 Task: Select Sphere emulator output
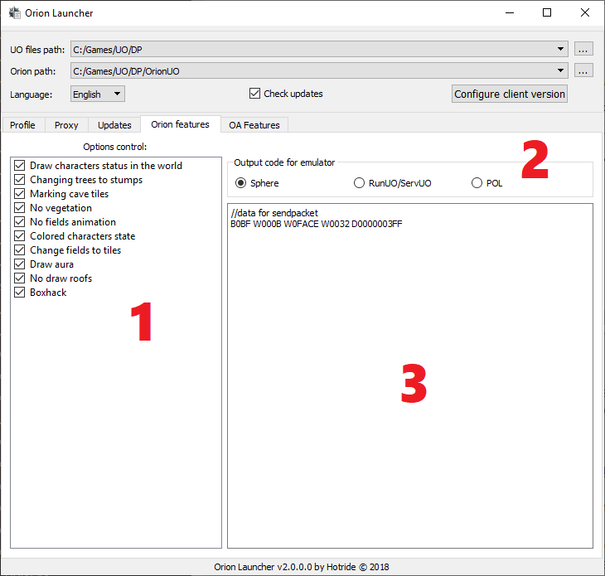click(241, 183)
